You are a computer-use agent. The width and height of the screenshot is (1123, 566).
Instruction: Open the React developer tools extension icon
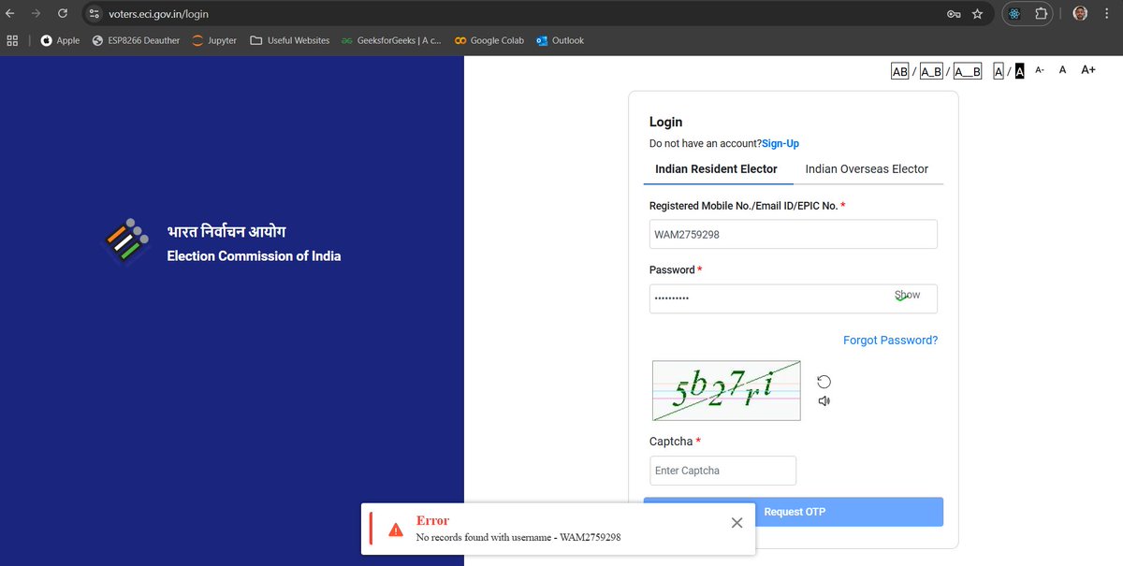(1014, 14)
